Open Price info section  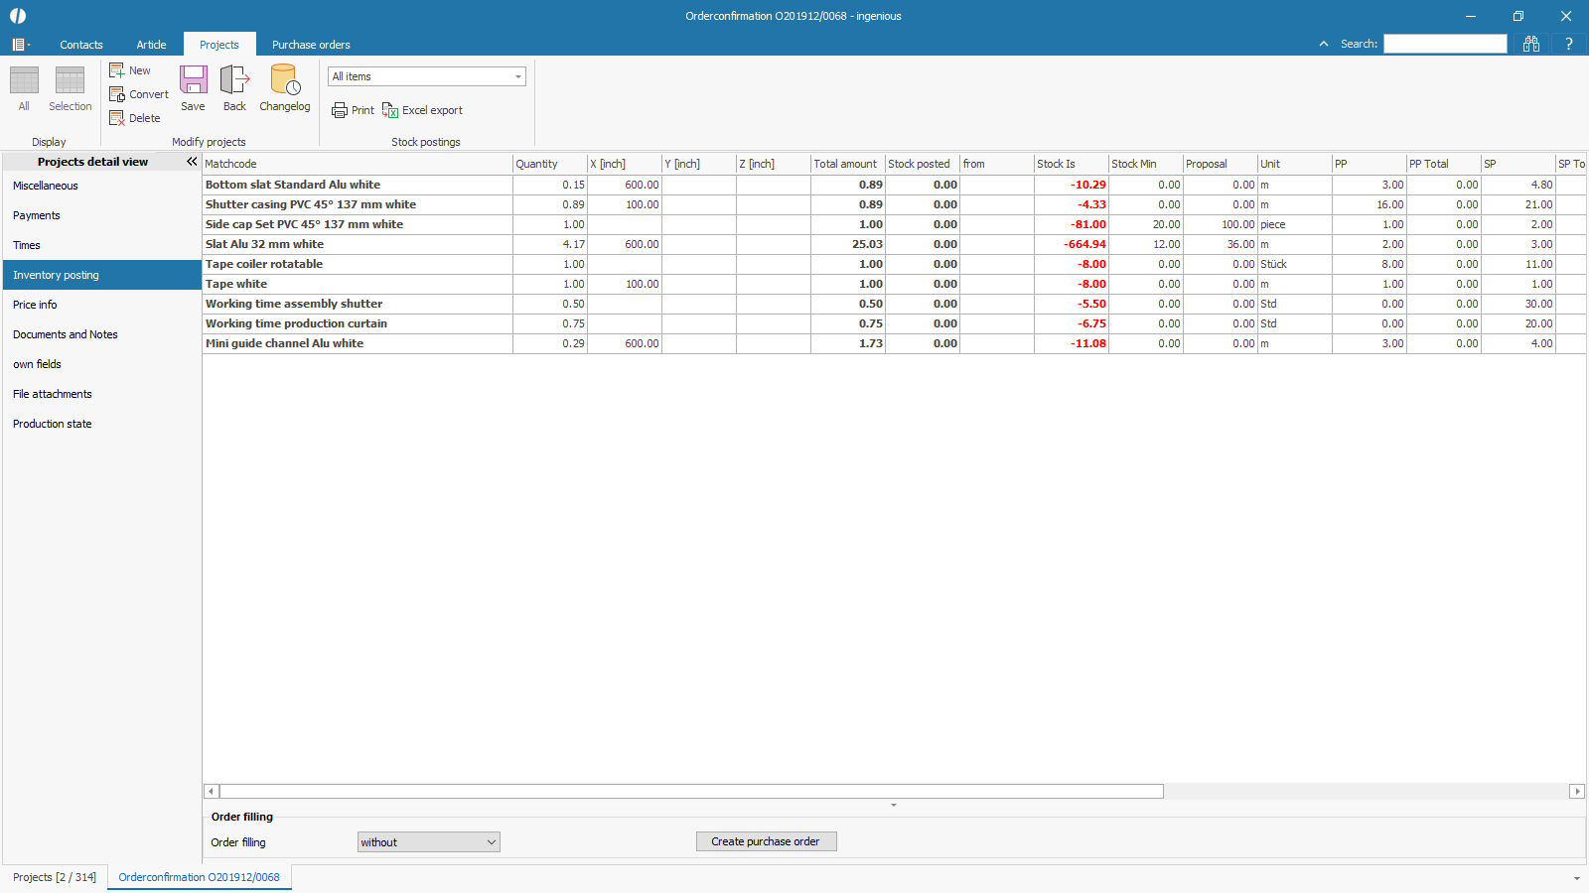click(35, 305)
